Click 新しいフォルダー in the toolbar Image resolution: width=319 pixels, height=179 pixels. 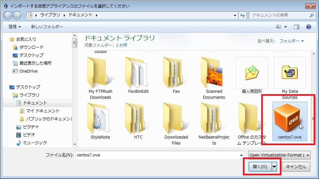[x=47, y=27]
